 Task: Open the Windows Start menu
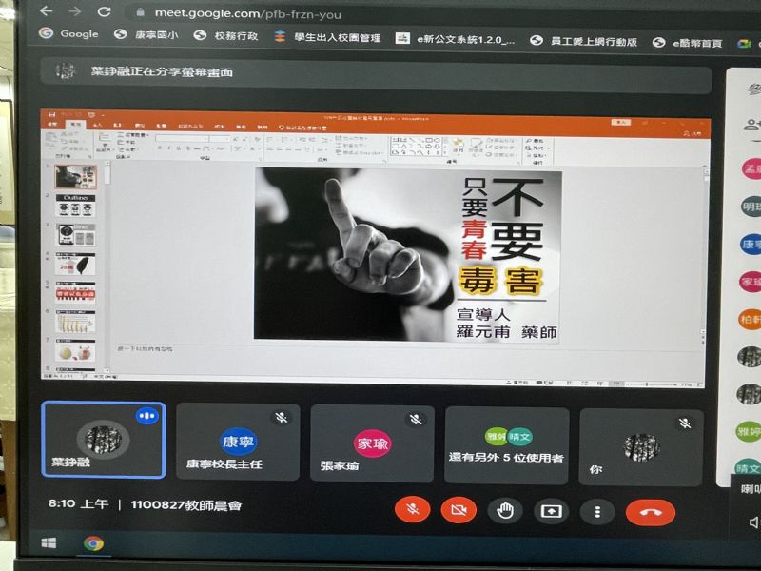pyautogui.click(x=49, y=542)
